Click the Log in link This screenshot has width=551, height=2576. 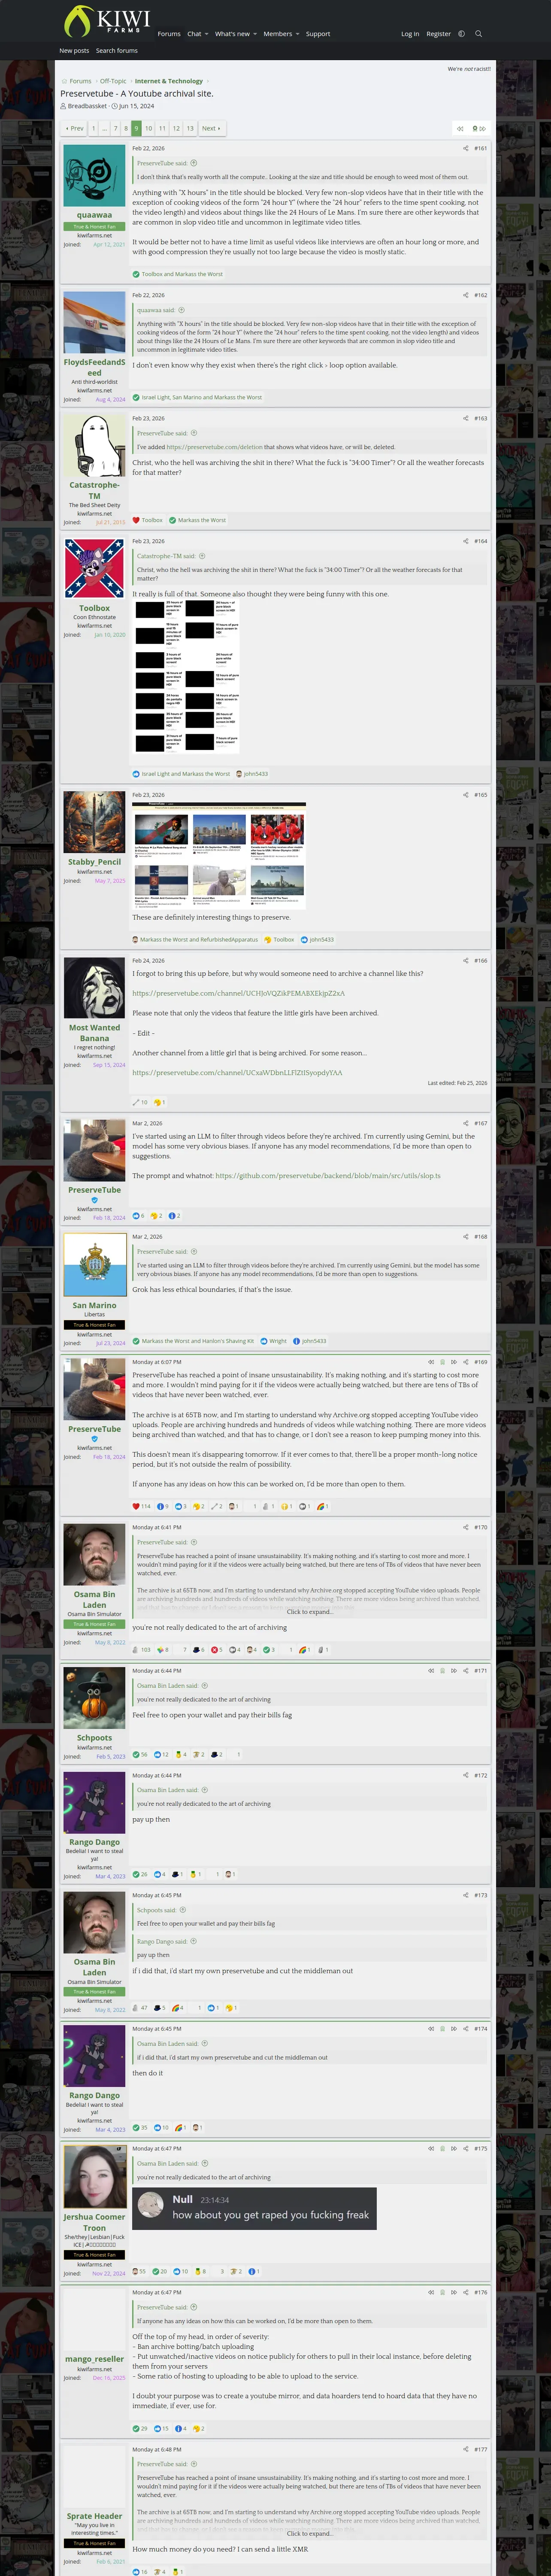coord(410,34)
